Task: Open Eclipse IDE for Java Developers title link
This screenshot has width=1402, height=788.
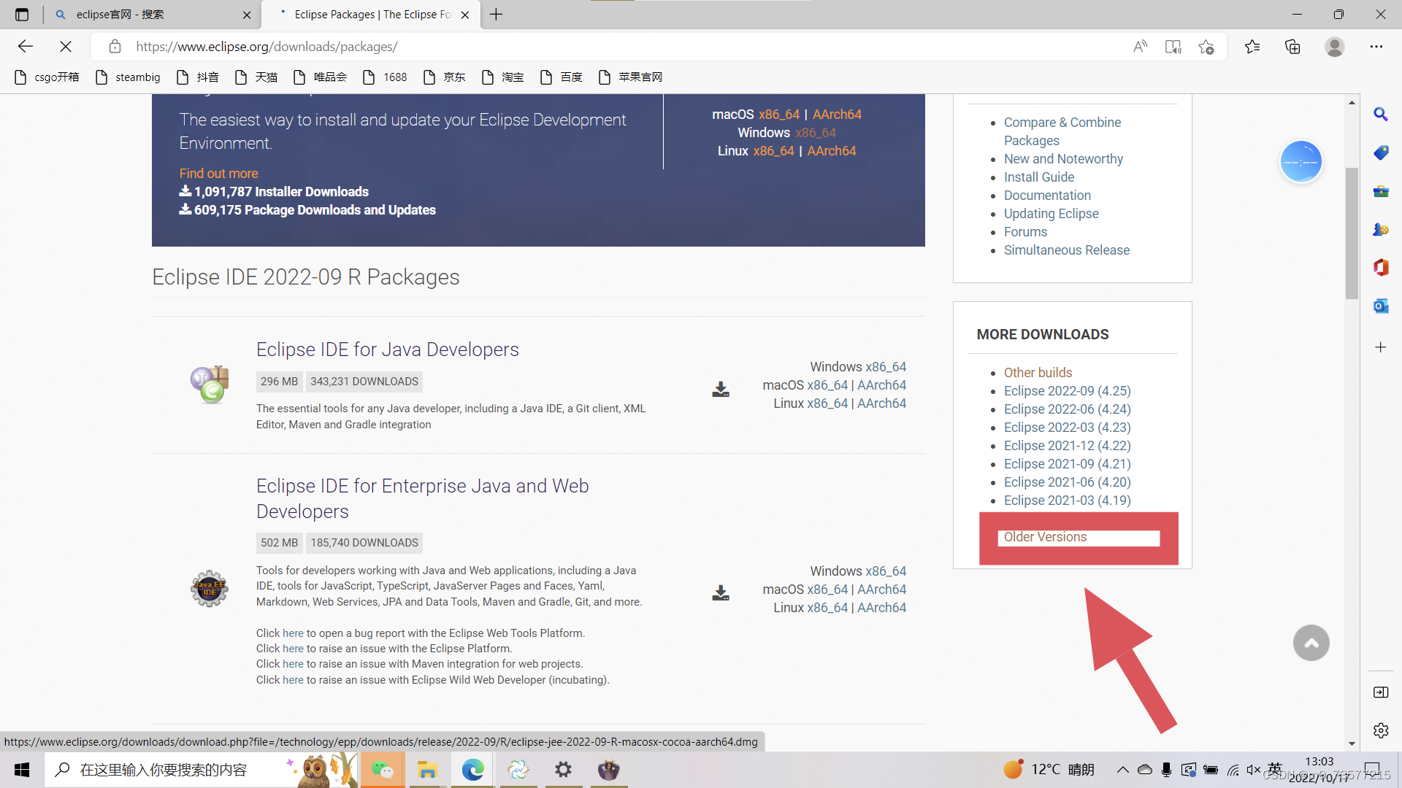Action: click(x=387, y=349)
